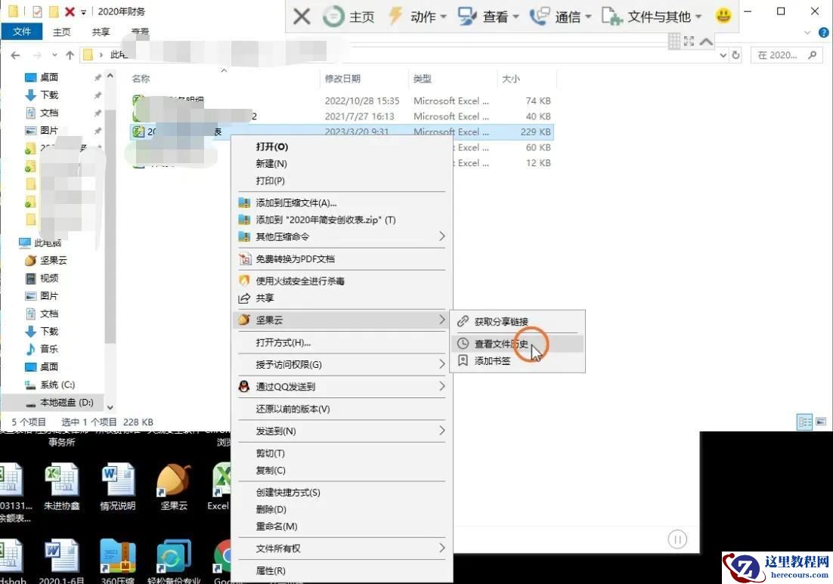This screenshot has width=833, height=584.
Task: Switch to the 共享 ribbon tab
Action: (x=100, y=32)
